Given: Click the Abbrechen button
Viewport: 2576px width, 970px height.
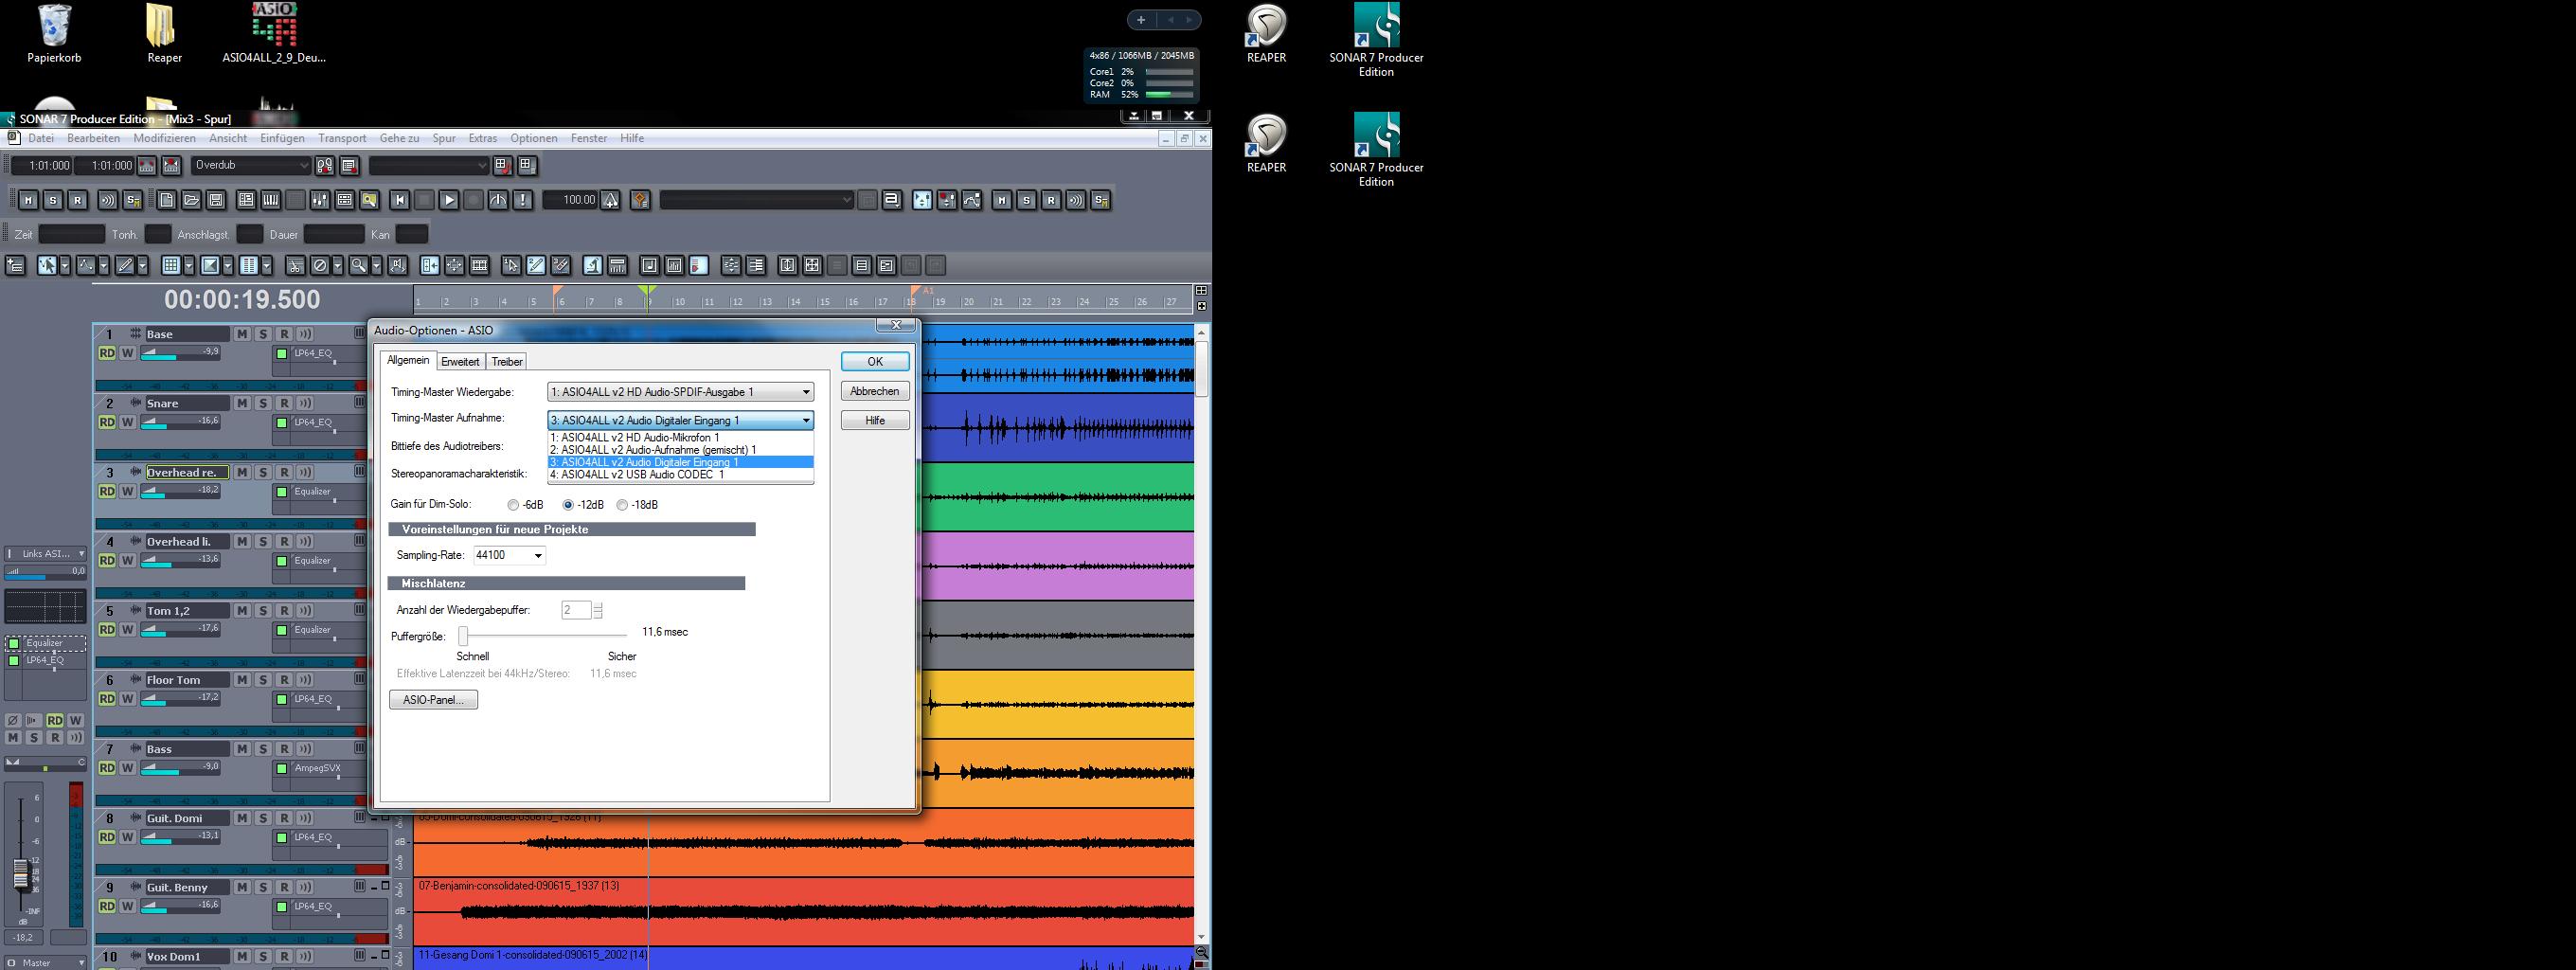Looking at the screenshot, I should 875,391.
